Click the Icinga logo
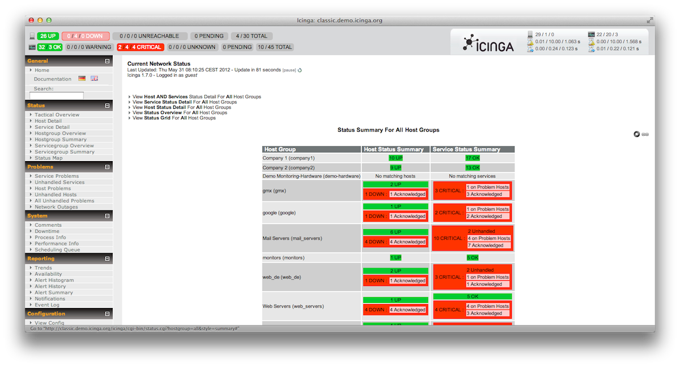 point(488,43)
